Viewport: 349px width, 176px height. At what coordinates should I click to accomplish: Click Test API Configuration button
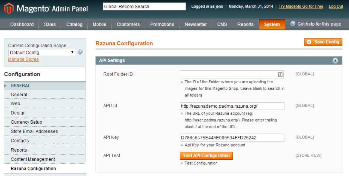click(x=206, y=155)
